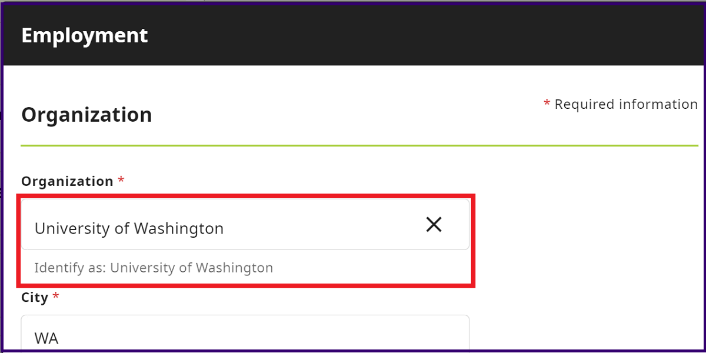Click the red asterisk before Required information
Viewport: 706px width, 353px height.
tap(547, 104)
